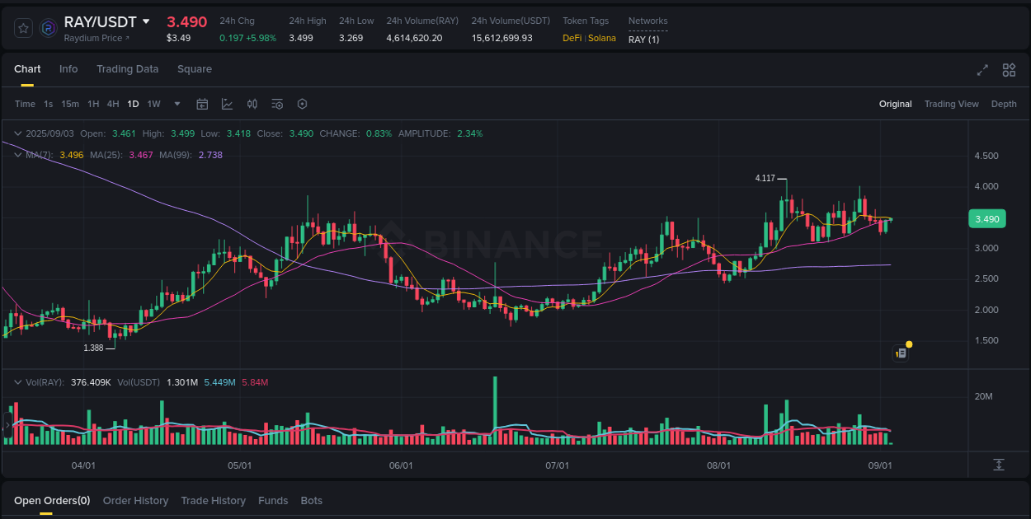Switch to the Trading Data tab
Viewport: 1031px width, 519px height.
(127, 69)
